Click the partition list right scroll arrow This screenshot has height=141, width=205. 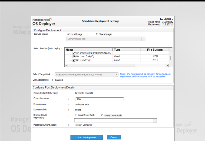(x=167, y=65)
